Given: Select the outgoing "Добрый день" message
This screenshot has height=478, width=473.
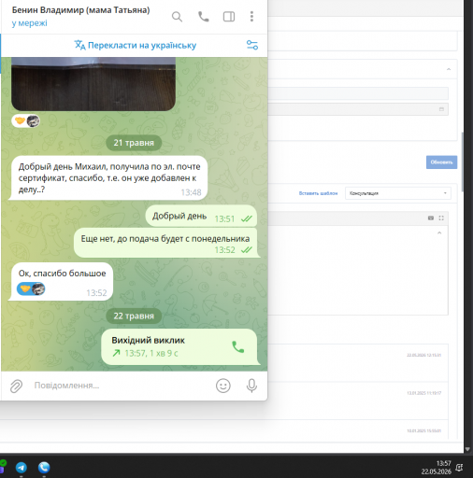Looking at the screenshot, I should click(201, 216).
